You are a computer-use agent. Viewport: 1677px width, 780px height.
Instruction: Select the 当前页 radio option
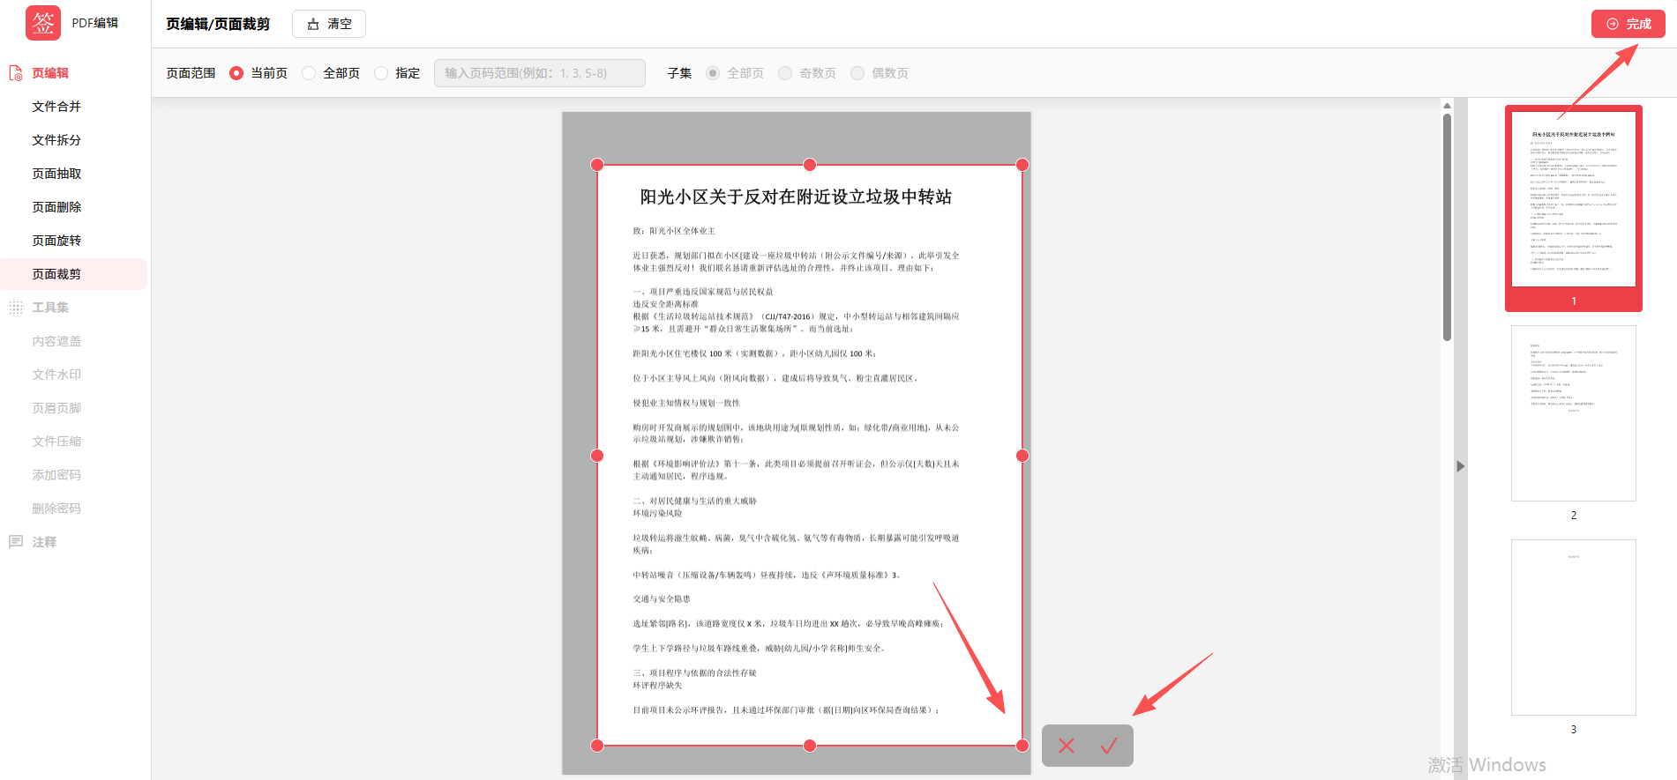(236, 73)
